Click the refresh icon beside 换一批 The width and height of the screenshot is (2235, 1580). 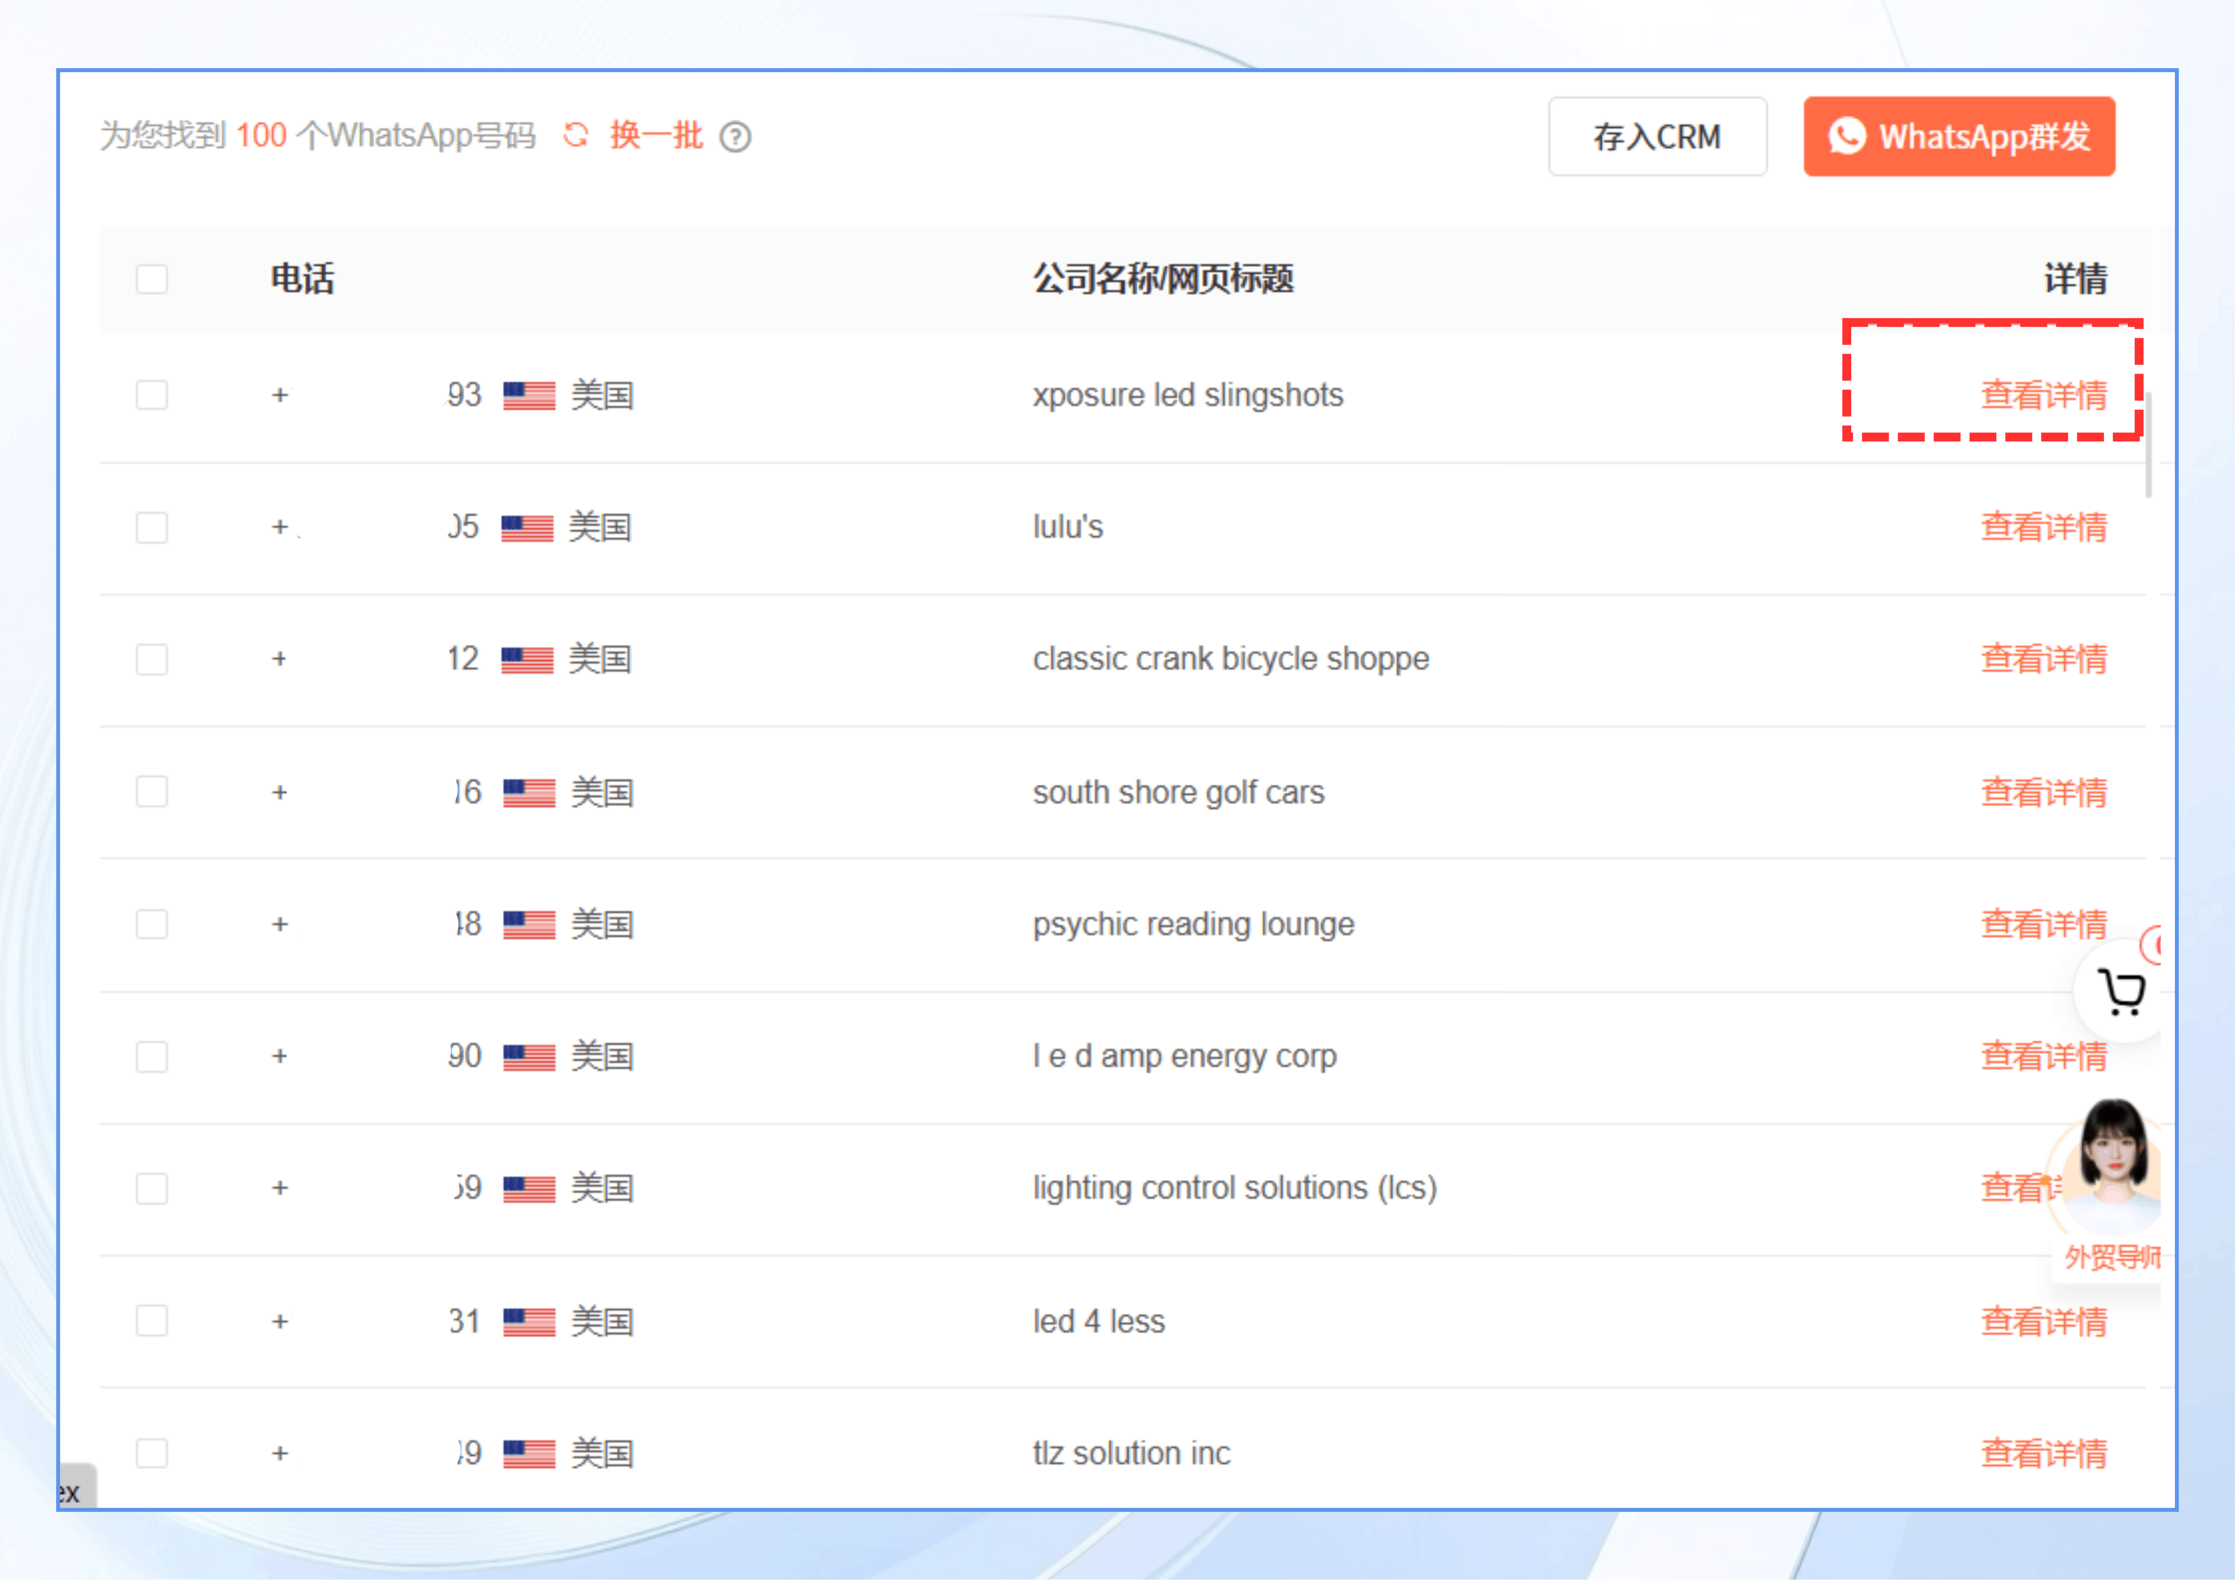[576, 135]
